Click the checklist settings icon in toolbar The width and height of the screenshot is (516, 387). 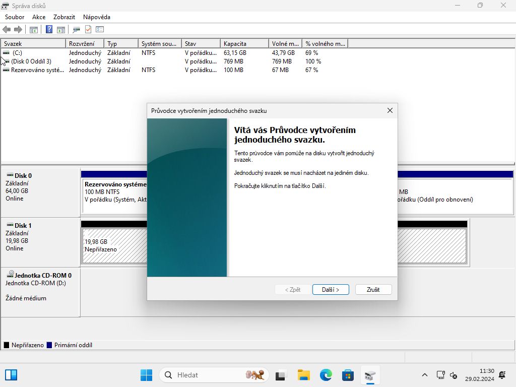click(100, 30)
